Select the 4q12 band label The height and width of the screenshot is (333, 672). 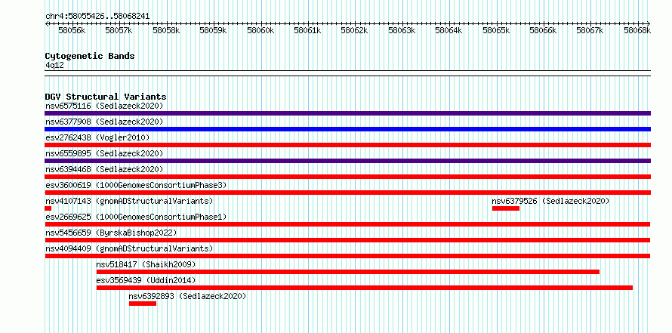pos(54,65)
